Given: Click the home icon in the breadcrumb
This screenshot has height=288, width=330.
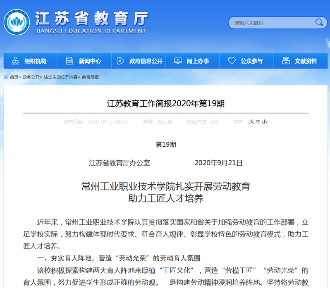Looking at the screenshot, I should pyautogui.click(x=6, y=77).
